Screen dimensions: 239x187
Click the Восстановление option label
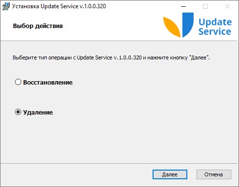48,83
